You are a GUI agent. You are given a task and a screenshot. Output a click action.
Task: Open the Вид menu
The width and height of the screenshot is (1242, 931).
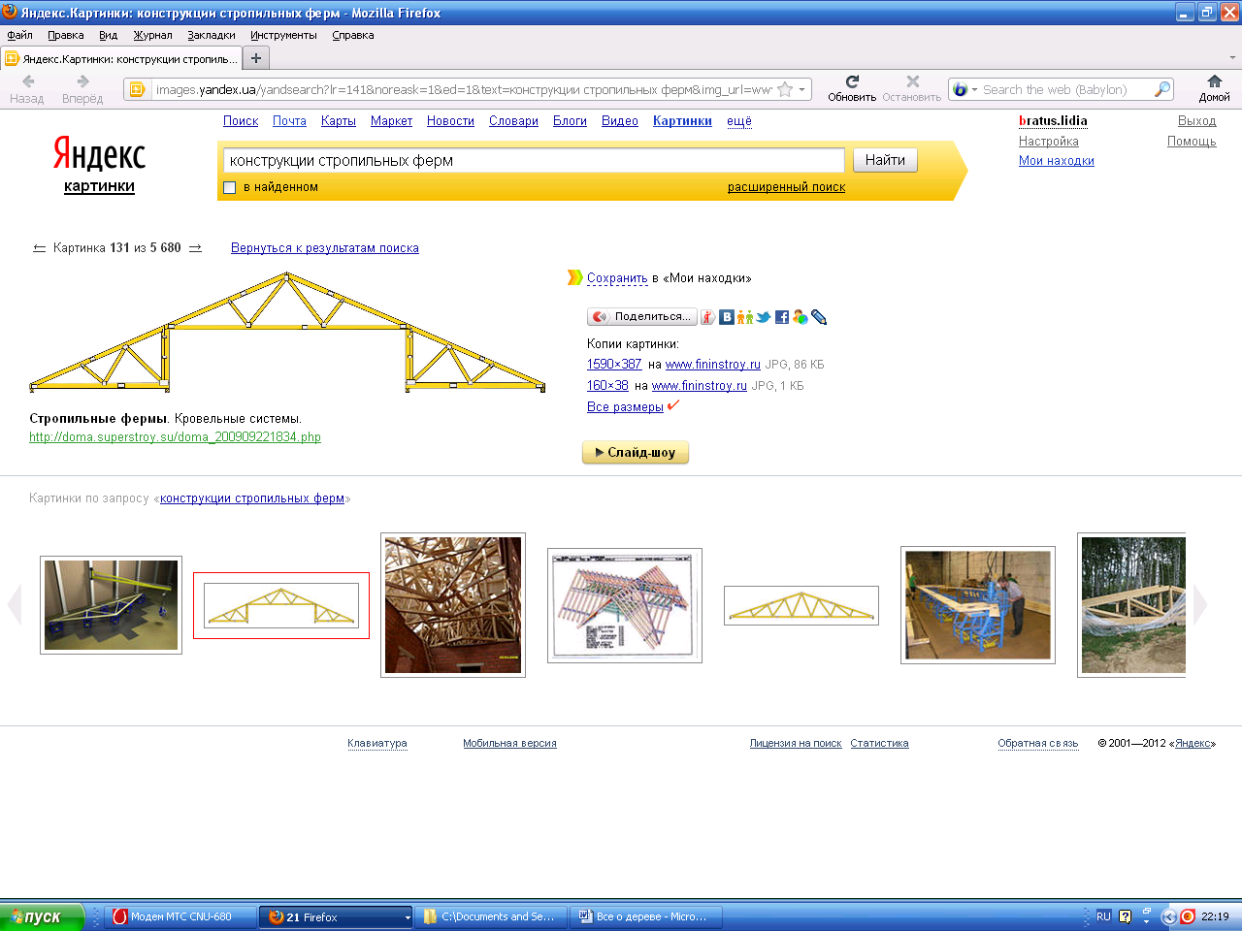pos(108,35)
